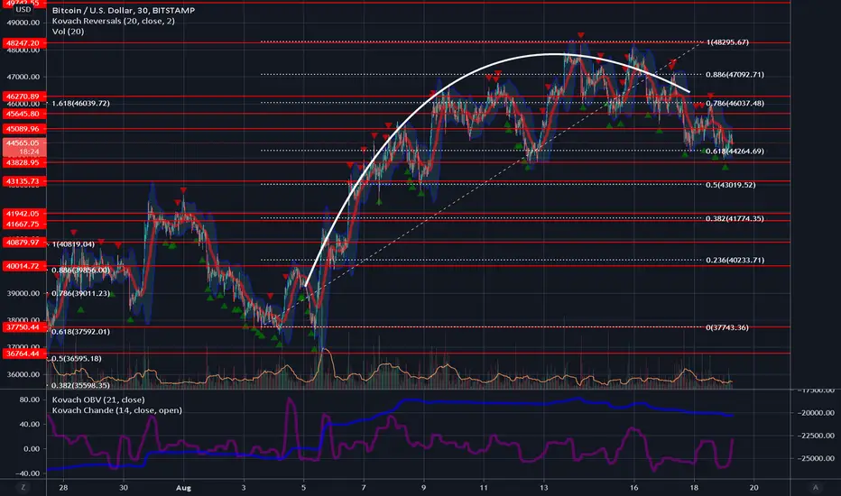Select the Fibonacci label 0(37743.36)

(727, 327)
